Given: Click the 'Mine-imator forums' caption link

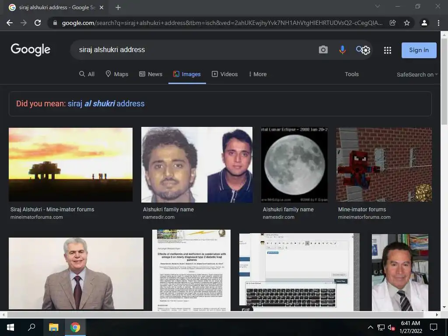Looking at the screenshot, I should pos(362,210).
